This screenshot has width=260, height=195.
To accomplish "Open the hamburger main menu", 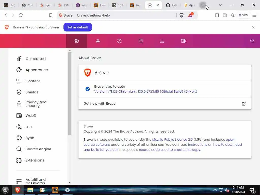I will coord(254,15).
